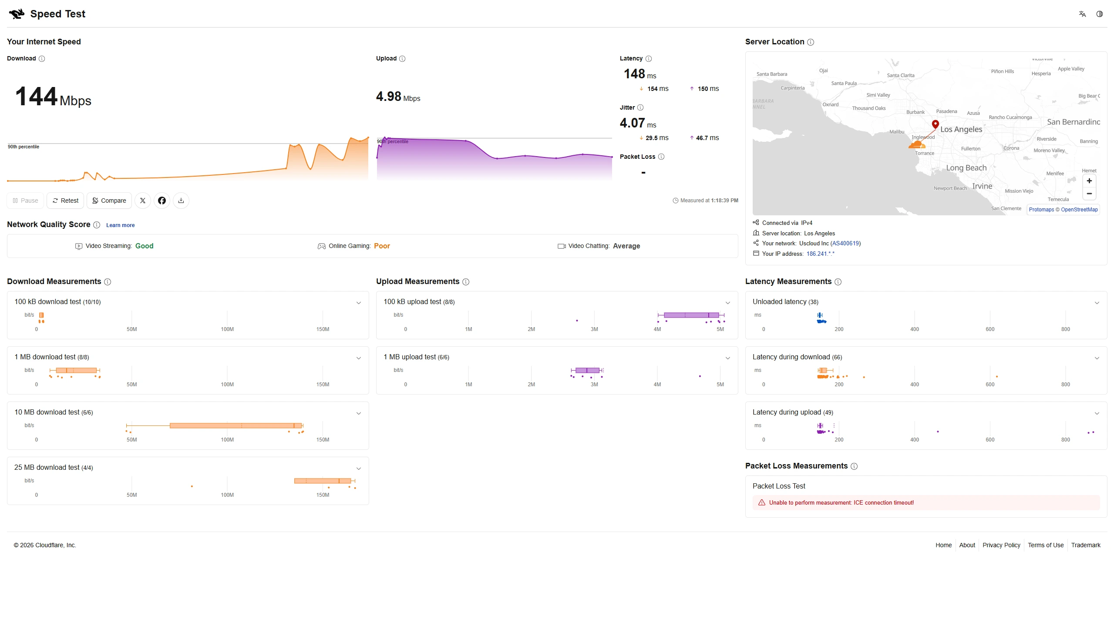Expand the 100 kB download test

(x=359, y=303)
